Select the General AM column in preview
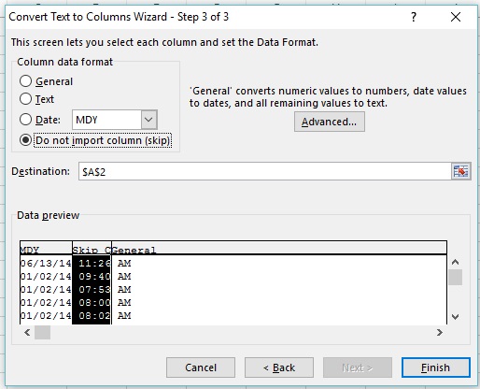This screenshot has height=389, width=480. coord(279,282)
